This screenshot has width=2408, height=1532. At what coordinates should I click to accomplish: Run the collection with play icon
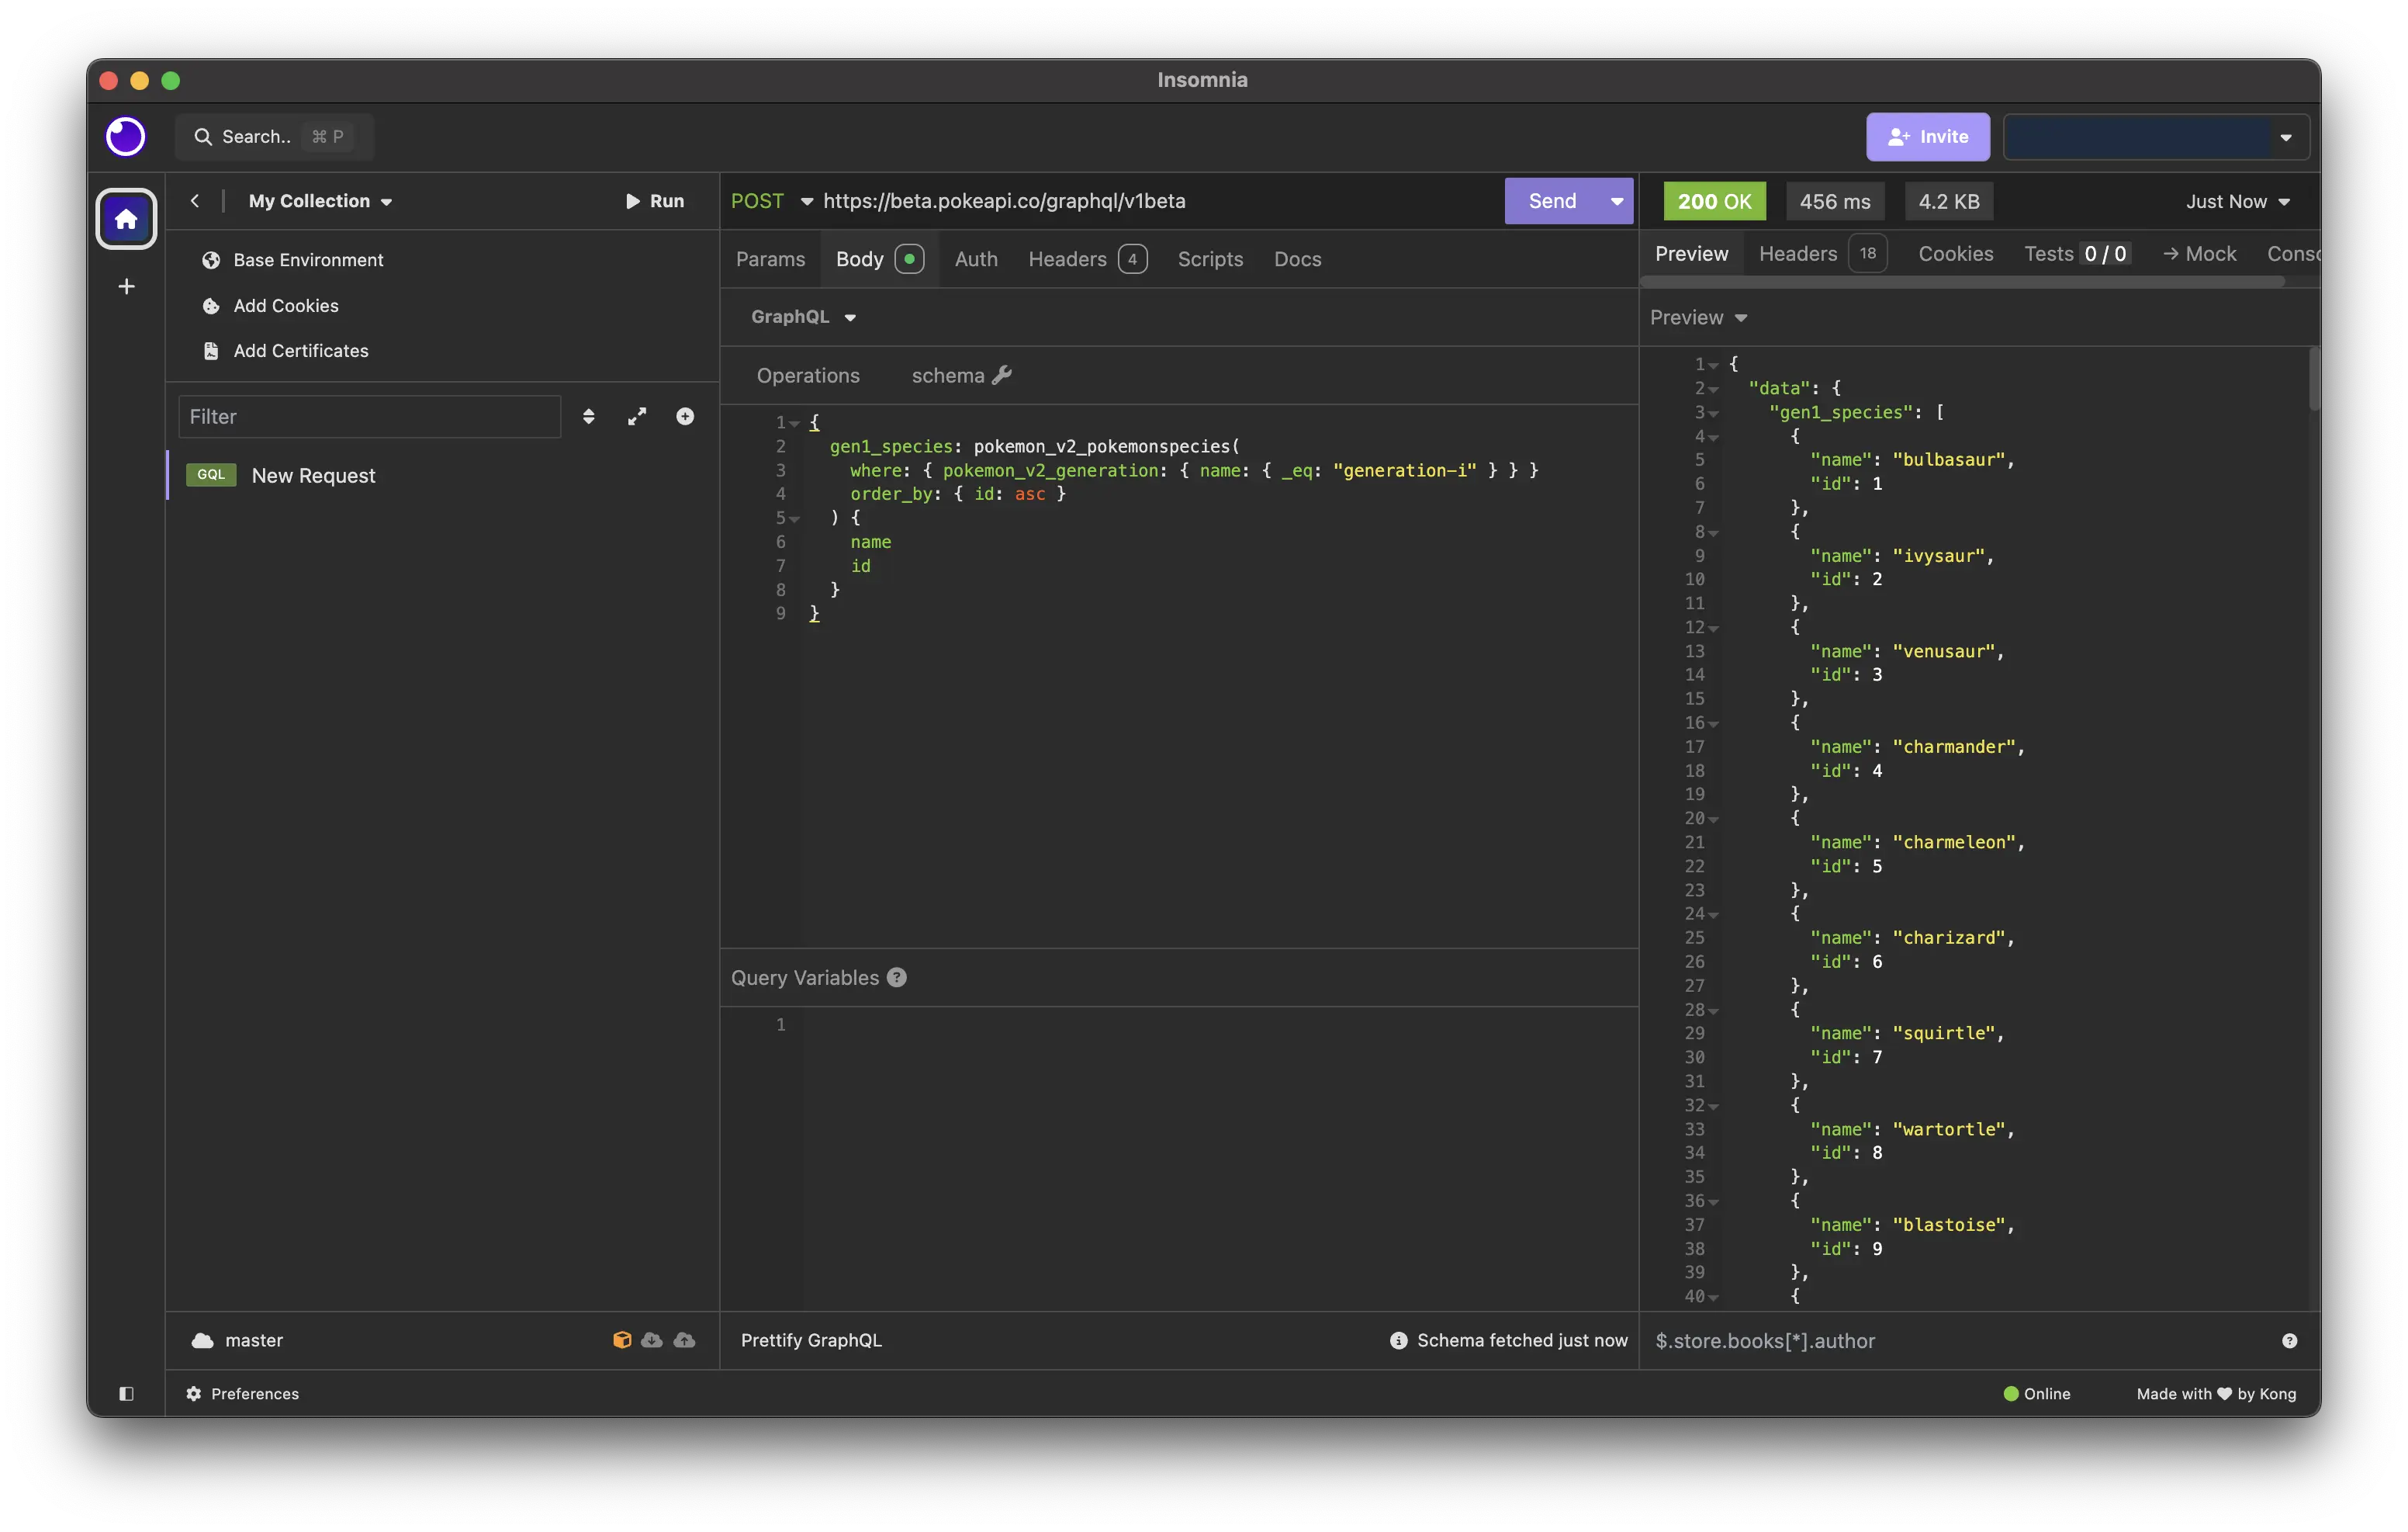tap(655, 201)
